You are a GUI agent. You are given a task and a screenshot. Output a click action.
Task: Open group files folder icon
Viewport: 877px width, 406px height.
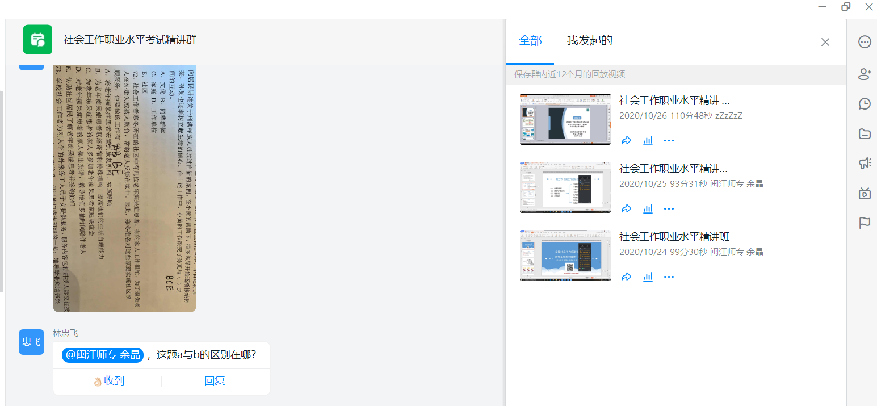click(x=865, y=134)
